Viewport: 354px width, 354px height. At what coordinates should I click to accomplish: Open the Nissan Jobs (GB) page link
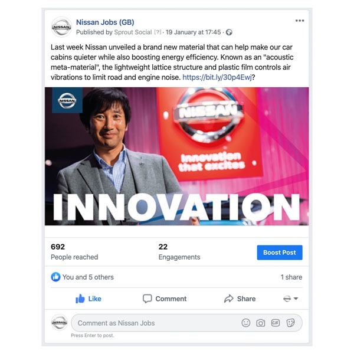[105, 22]
